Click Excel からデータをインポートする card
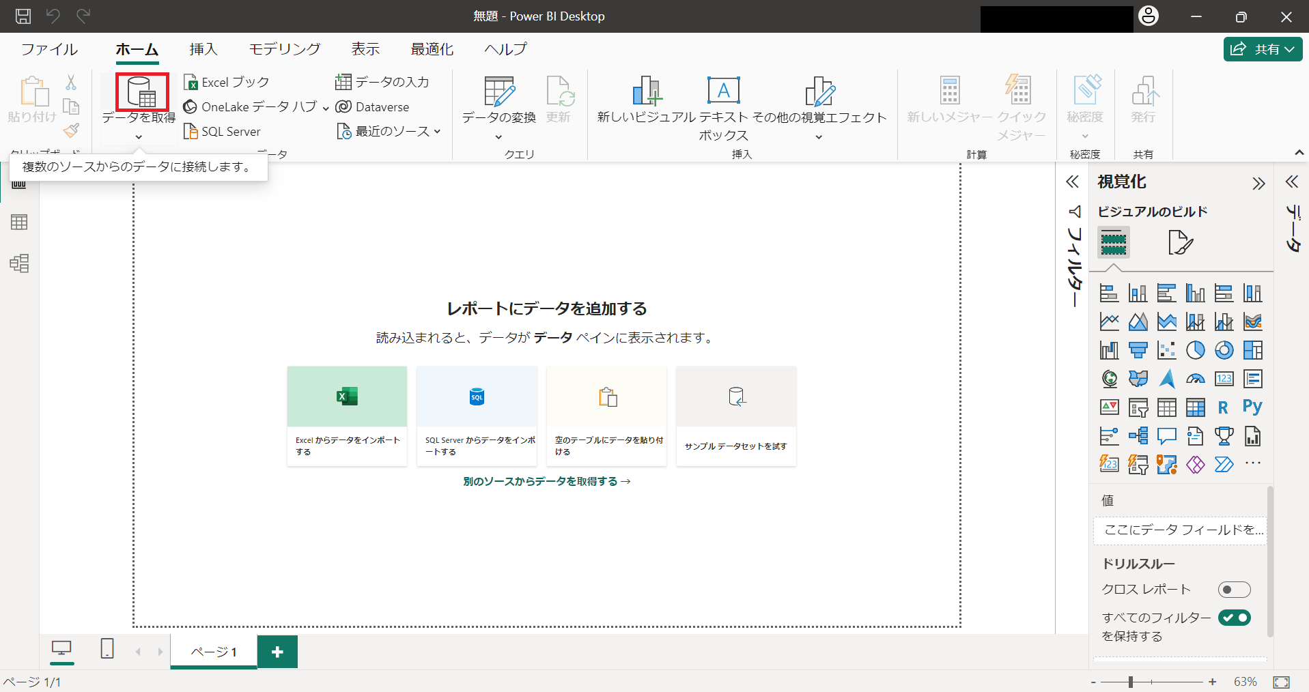Screen dimensions: 1309x692 coord(347,416)
